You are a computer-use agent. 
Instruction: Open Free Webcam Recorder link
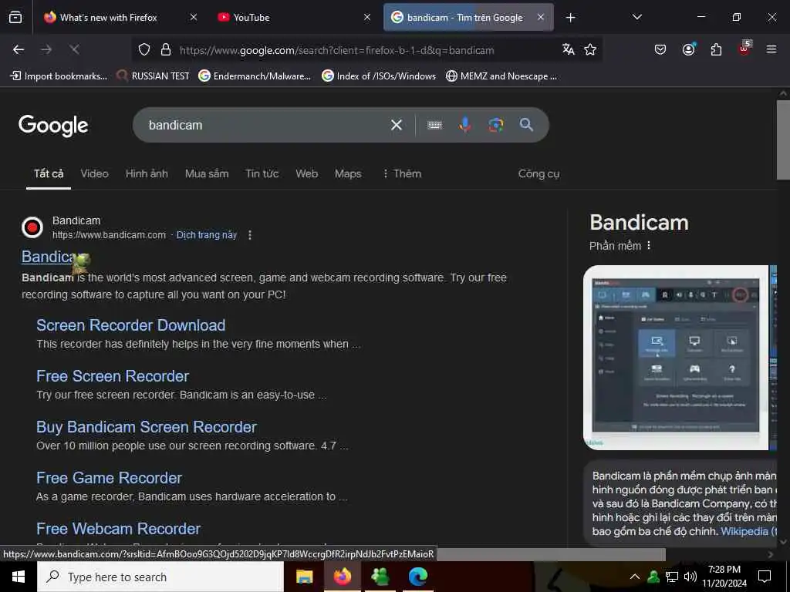coord(118,529)
